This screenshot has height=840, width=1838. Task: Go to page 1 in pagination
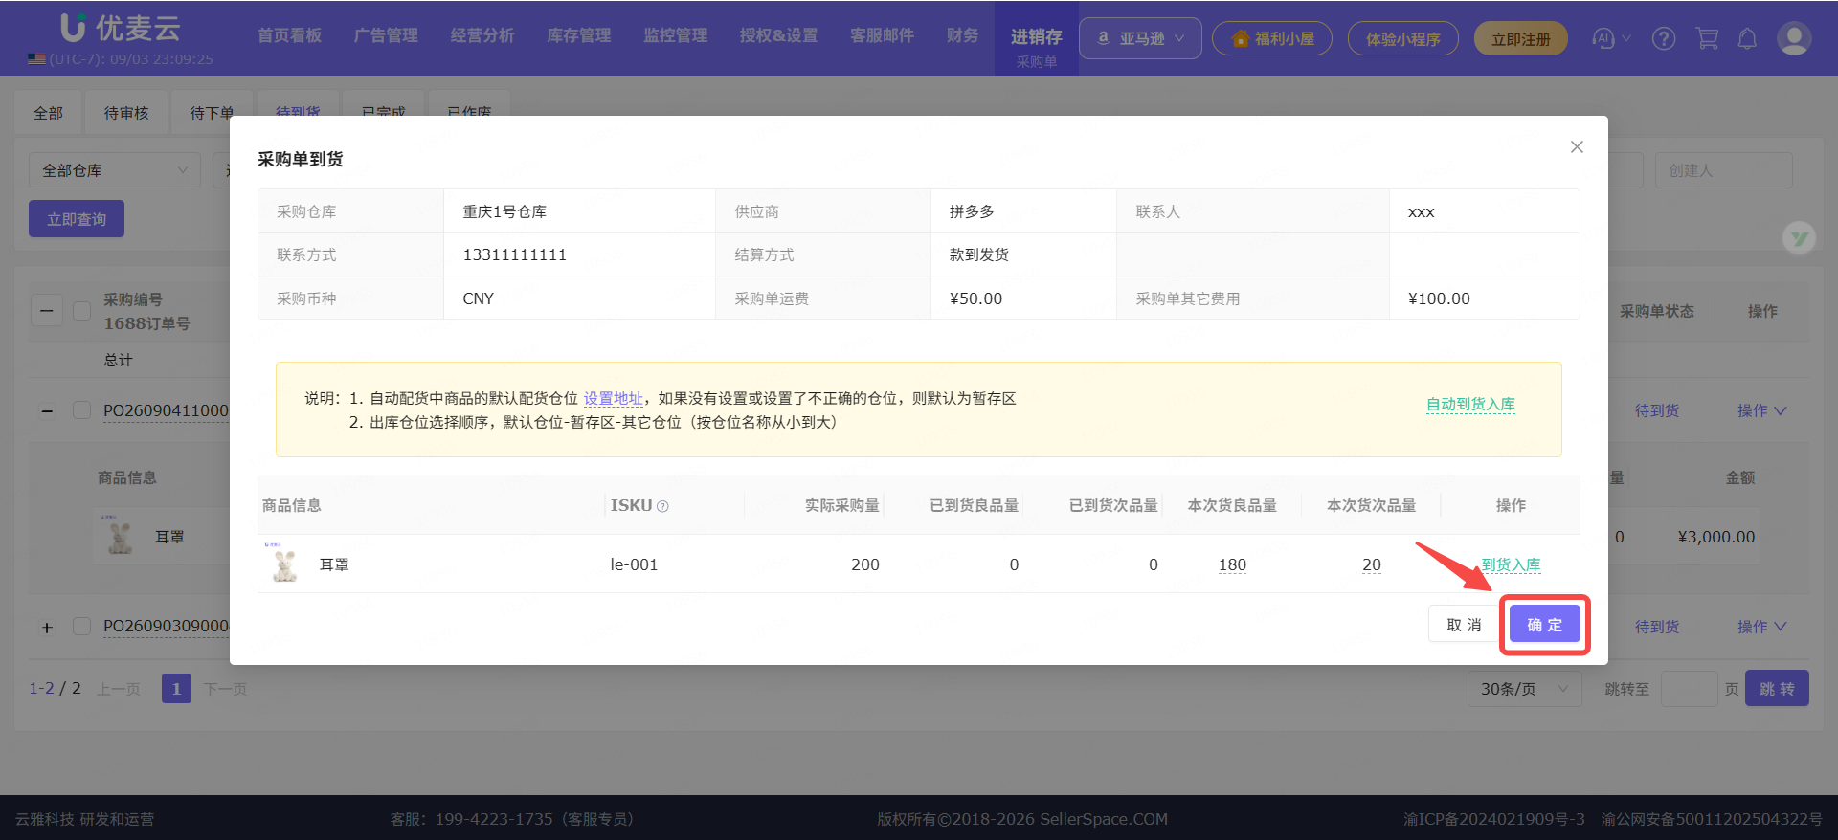coord(176,689)
